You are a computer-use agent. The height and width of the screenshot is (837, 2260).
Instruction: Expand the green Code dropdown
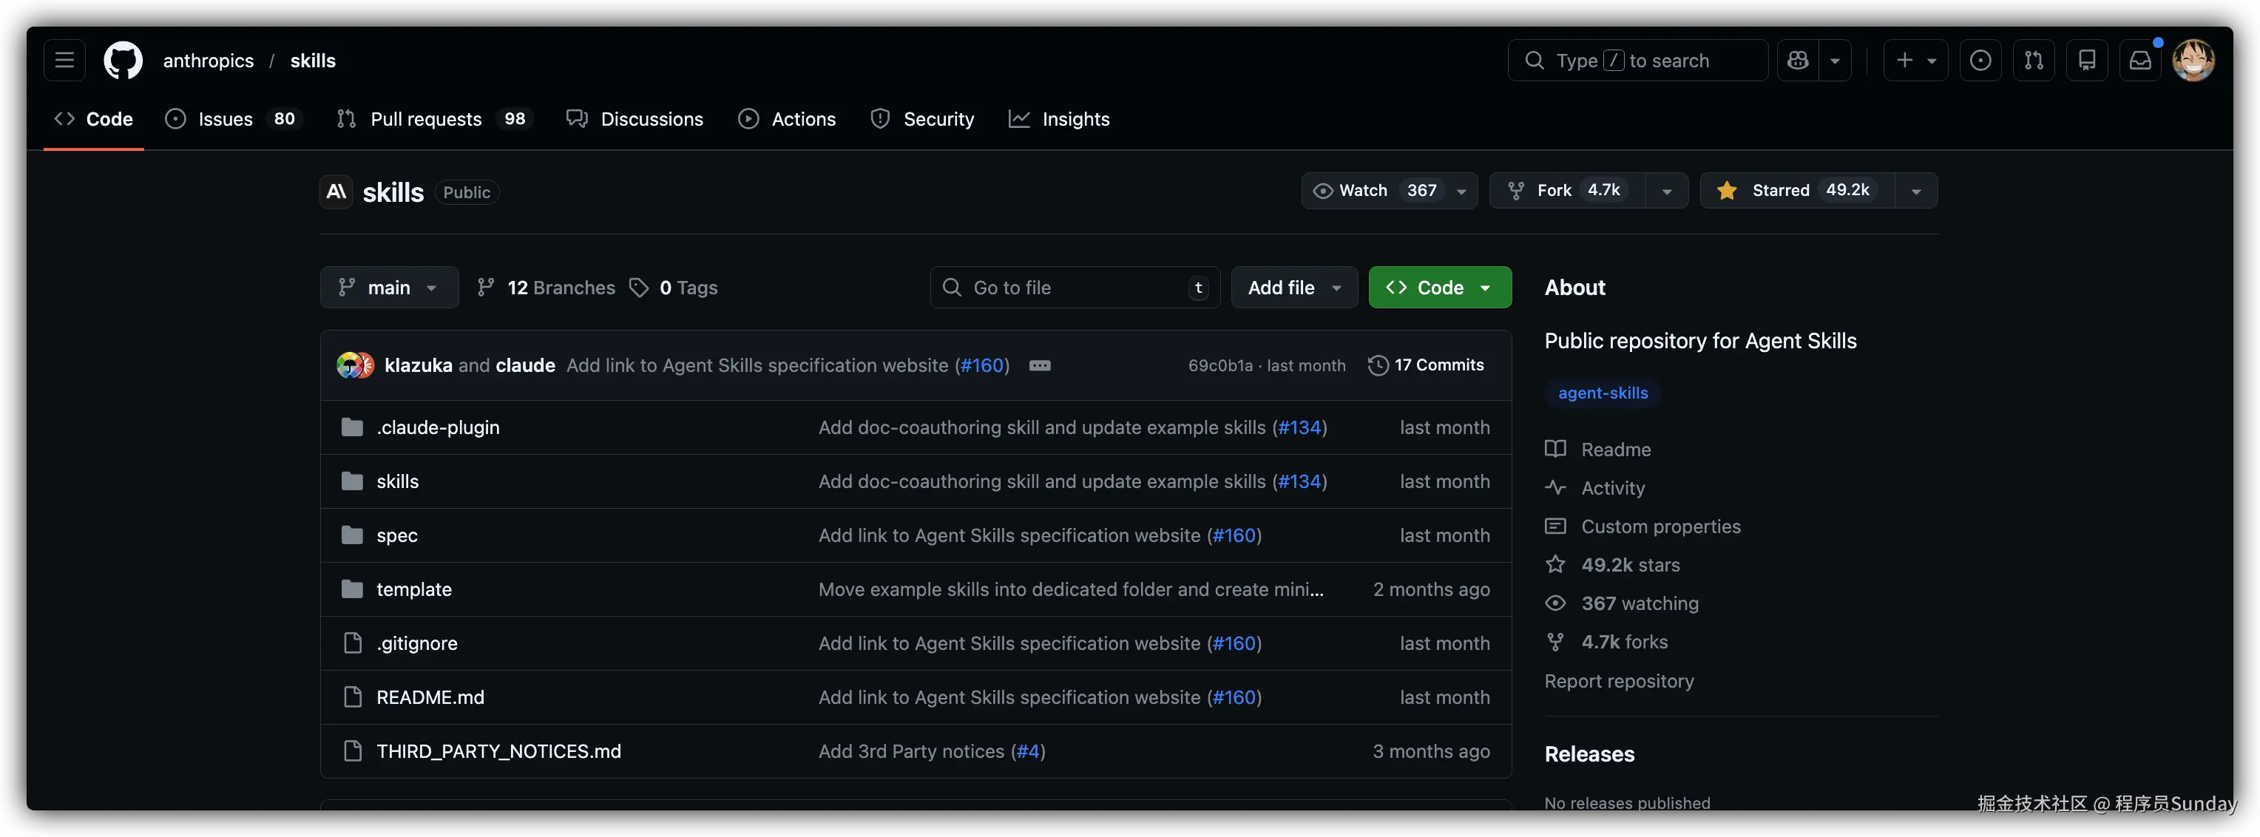click(1439, 288)
